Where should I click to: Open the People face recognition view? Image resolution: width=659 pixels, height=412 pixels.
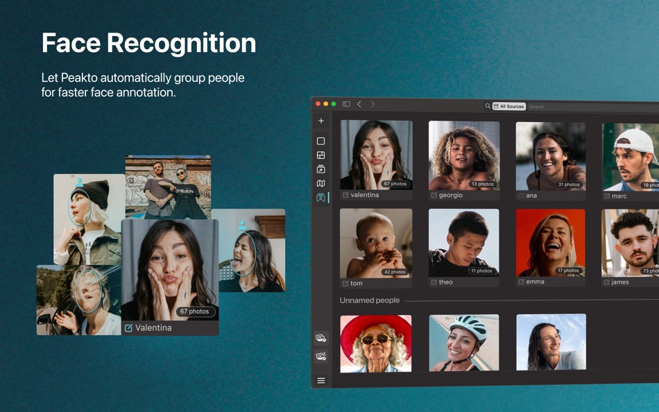[x=321, y=198]
